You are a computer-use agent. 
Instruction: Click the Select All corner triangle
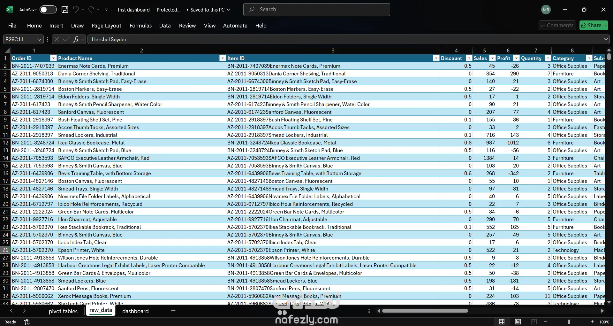[x=7, y=50]
